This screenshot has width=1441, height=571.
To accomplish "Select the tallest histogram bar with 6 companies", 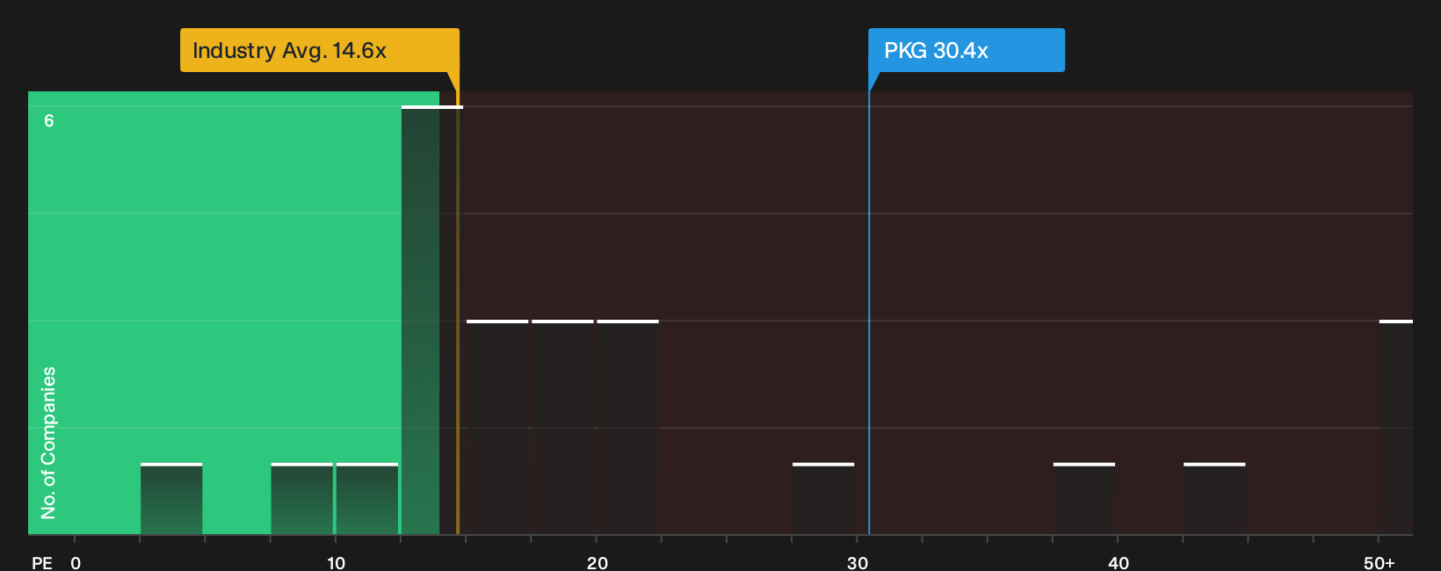I will click(432, 320).
